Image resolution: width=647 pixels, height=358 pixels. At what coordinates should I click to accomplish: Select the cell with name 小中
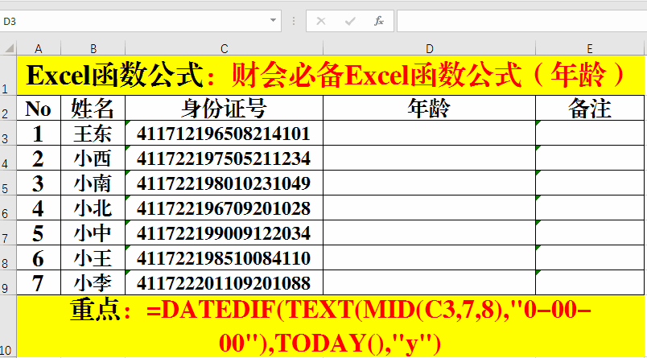pos(93,233)
